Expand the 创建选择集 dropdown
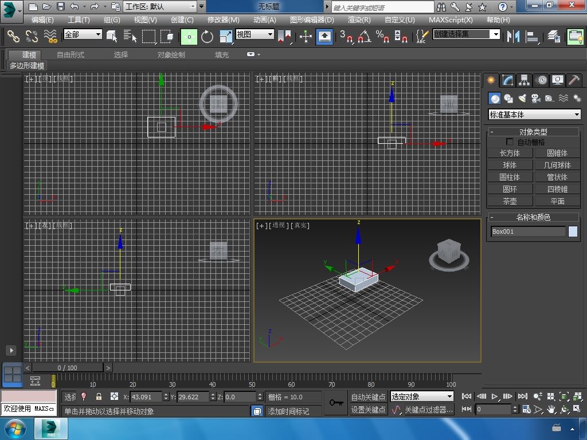The height and width of the screenshot is (440, 587). [x=496, y=34]
